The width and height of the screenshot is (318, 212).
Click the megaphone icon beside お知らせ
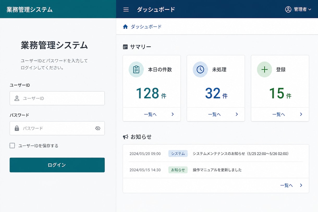tap(126, 137)
